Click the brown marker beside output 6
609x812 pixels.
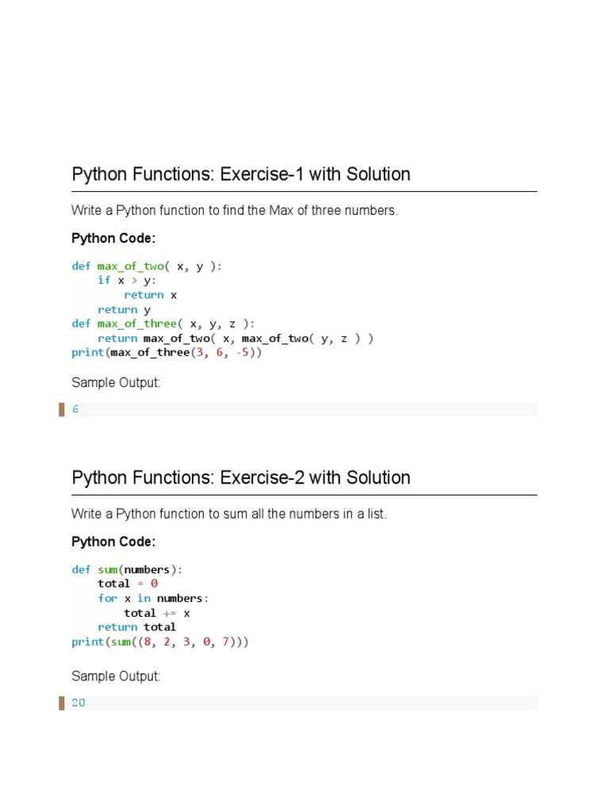[62, 410]
